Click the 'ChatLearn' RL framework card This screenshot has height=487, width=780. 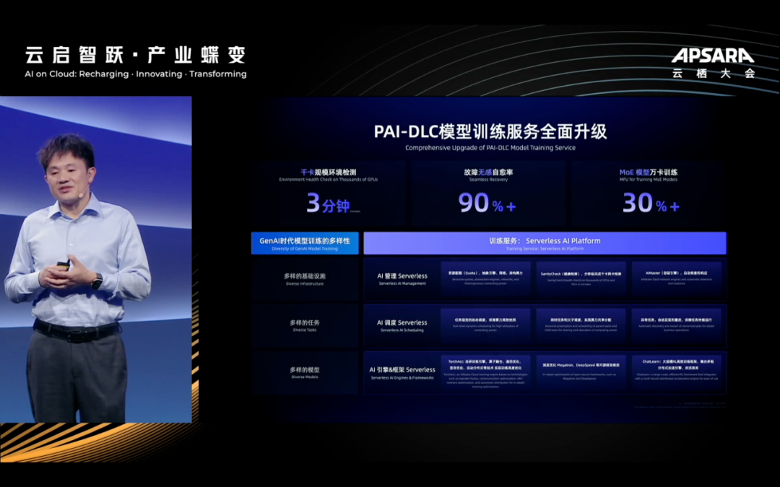click(x=677, y=373)
